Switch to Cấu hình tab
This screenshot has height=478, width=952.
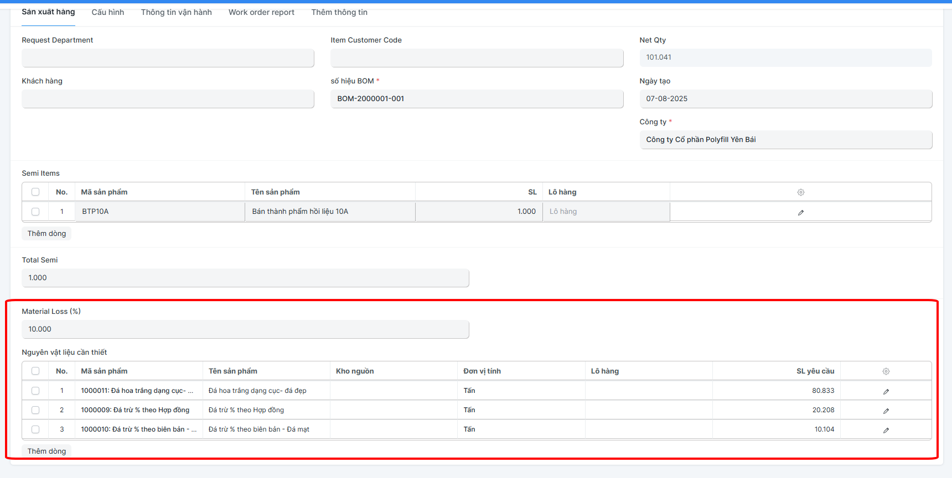(x=108, y=12)
